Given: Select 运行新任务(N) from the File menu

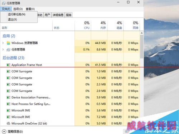Looking at the screenshot, I should 16,14.
